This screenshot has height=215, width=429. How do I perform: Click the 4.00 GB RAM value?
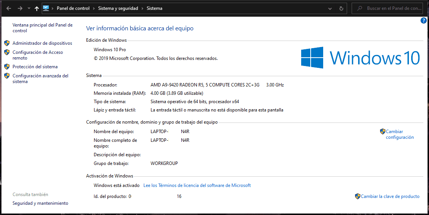pos(177,93)
